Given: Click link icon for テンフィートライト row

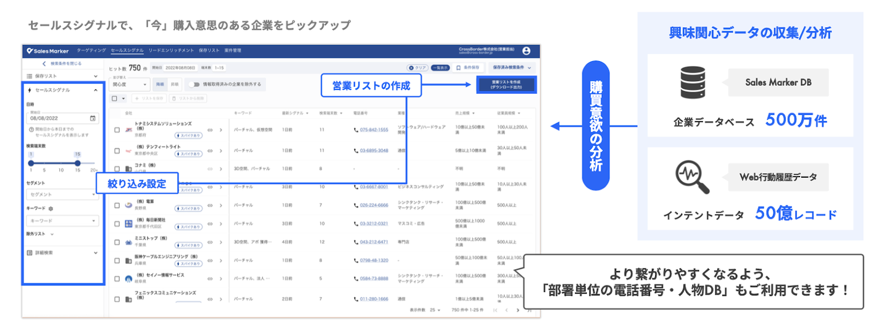Looking at the screenshot, I should 210,150.
